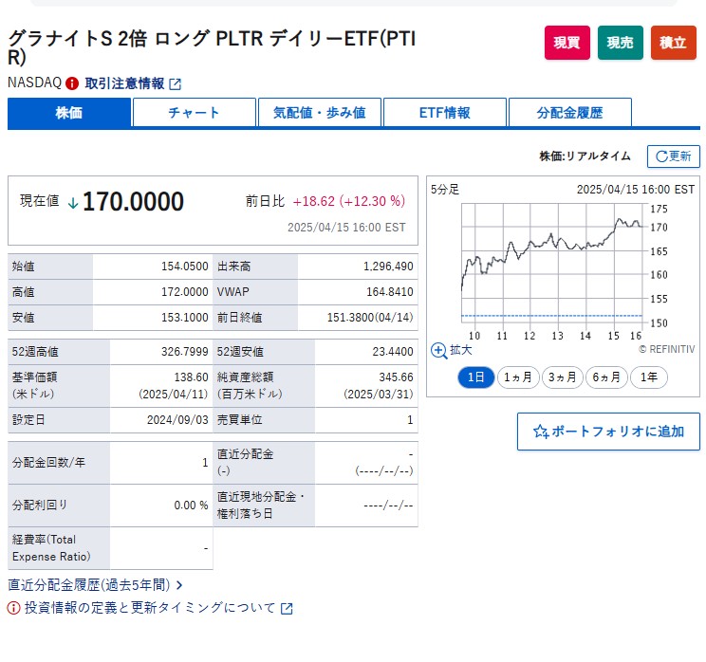Screen dimensions: 706x662
Task: Click the 分配利回り value 0.00 %
Action: pyautogui.click(x=191, y=506)
